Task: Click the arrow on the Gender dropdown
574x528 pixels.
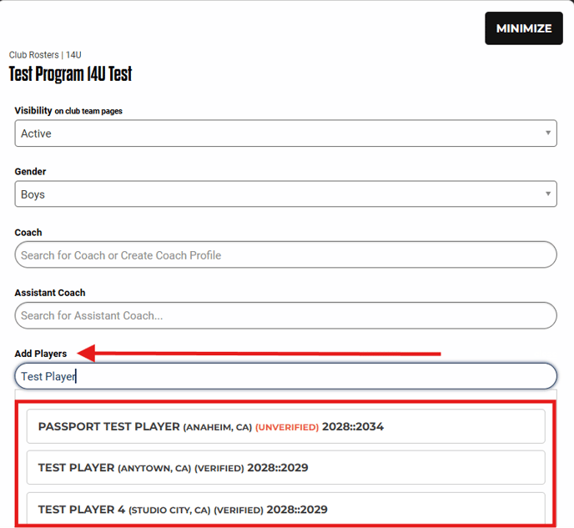Action: coord(547,194)
